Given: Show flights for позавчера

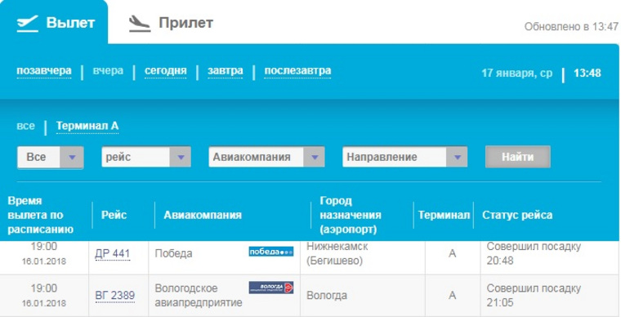Looking at the screenshot, I should 44,71.
